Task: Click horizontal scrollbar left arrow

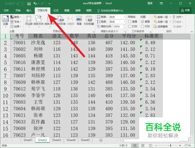Action: (x=122, y=140)
